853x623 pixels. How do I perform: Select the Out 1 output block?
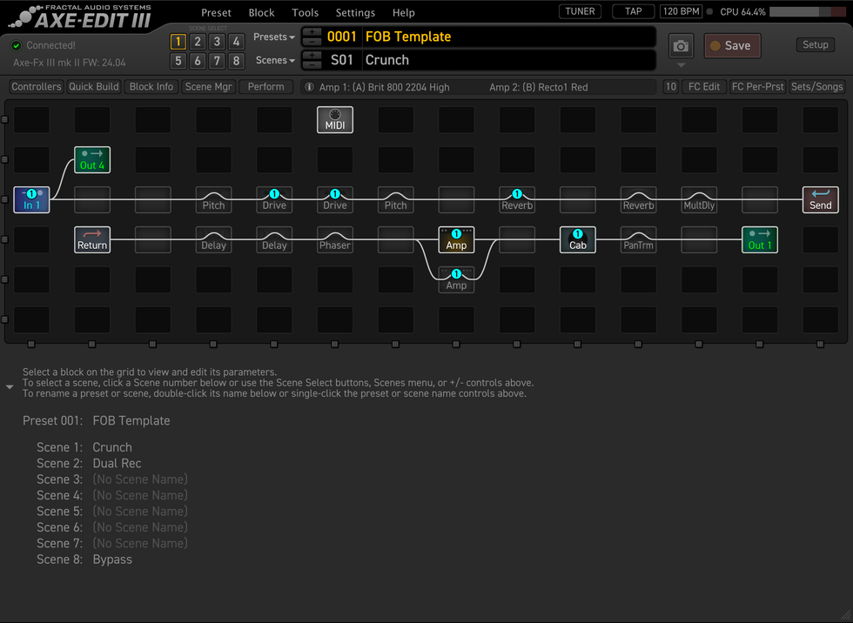[760, 240]
